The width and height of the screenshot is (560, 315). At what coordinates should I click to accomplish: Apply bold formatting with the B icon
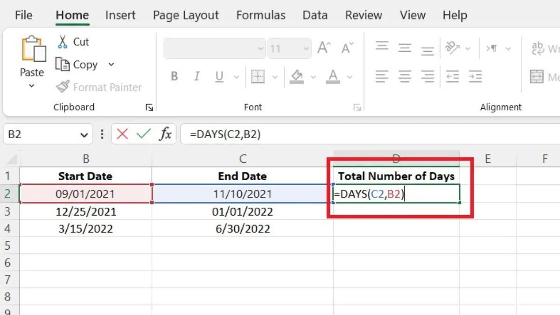174,76
